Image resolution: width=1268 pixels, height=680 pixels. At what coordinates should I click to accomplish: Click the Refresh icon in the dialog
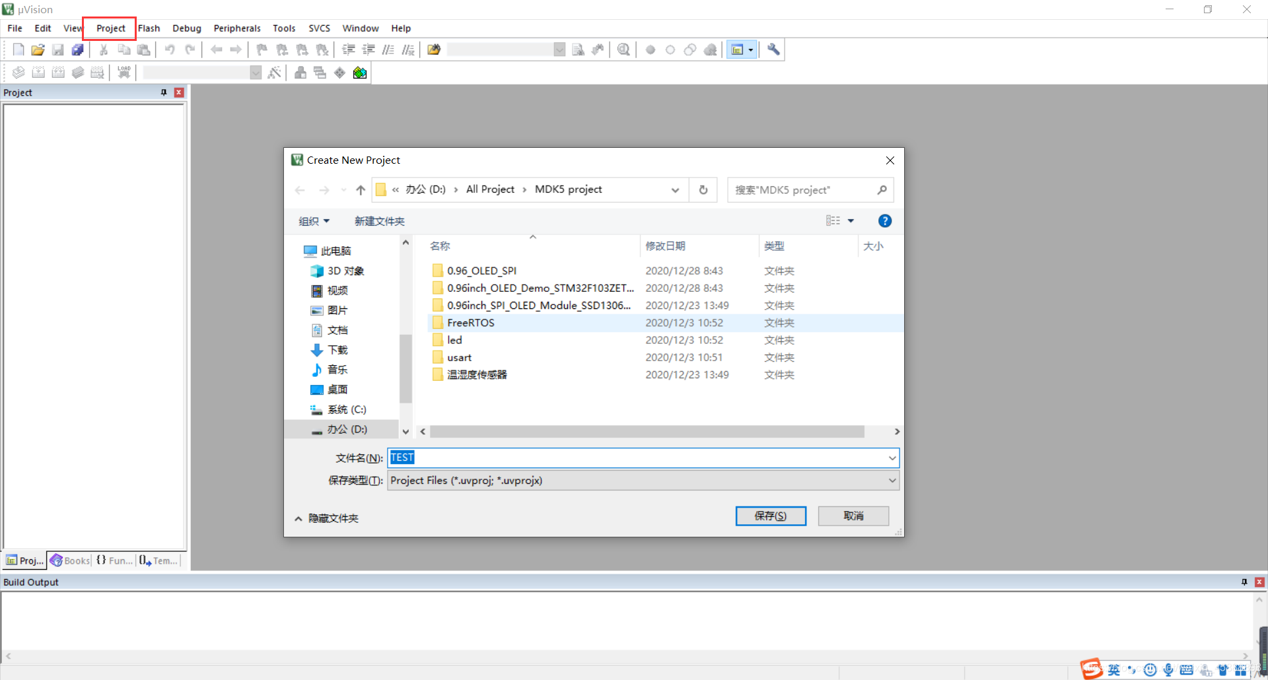(x=703, y=190)
